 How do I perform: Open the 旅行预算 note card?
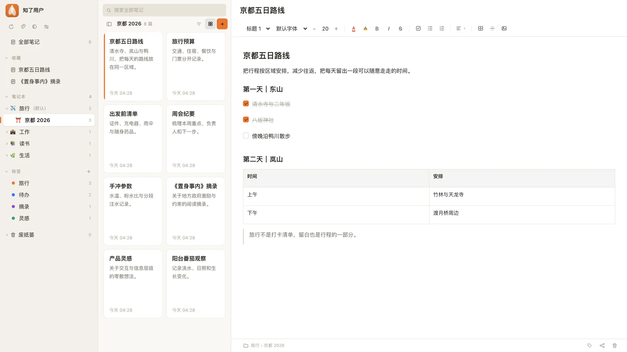click(x=196, y=66)
